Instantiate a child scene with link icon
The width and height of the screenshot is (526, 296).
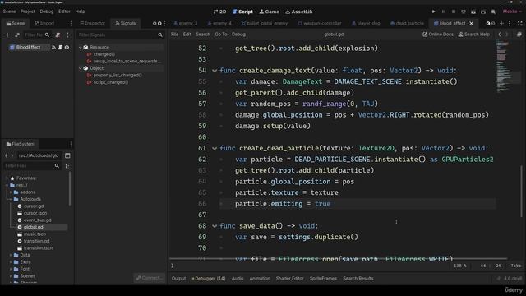tap(17, 35)
